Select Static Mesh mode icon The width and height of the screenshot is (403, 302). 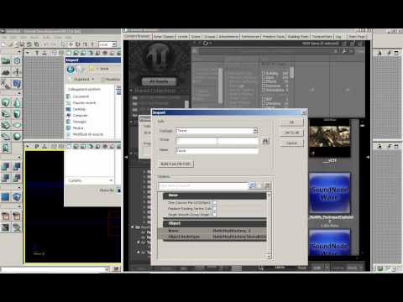coord(17,83)
